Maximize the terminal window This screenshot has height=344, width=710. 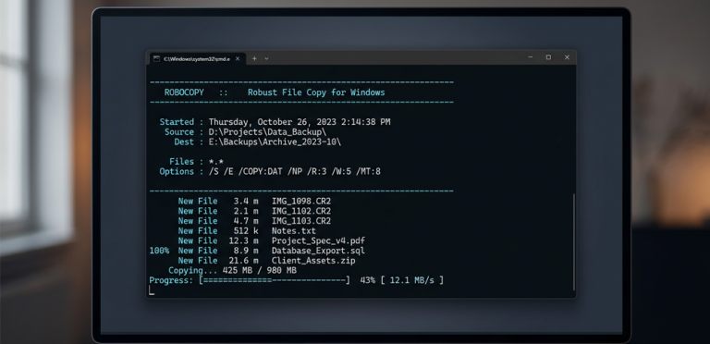click(548, 57)
